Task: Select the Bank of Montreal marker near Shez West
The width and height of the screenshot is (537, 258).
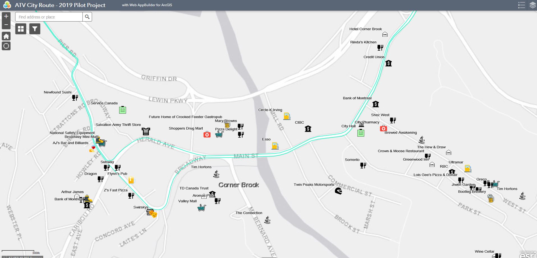Action: [376, 104]
